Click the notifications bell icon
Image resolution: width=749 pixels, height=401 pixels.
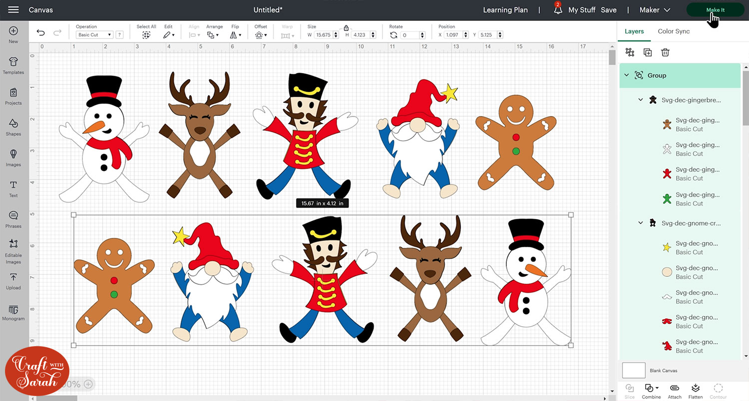[558, 10]
